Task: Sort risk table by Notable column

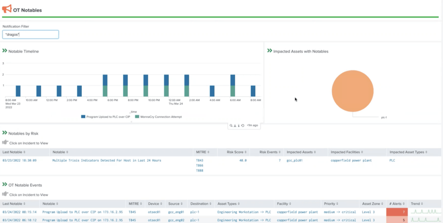Action: (60, 152)
